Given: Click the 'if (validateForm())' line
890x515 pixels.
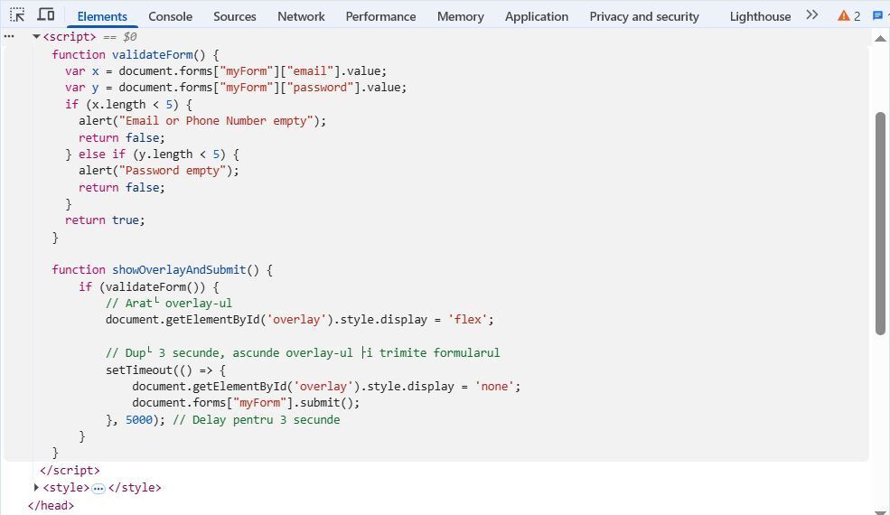Looking at the screenshot, I should pyautogui.click(x=149, y=286).
